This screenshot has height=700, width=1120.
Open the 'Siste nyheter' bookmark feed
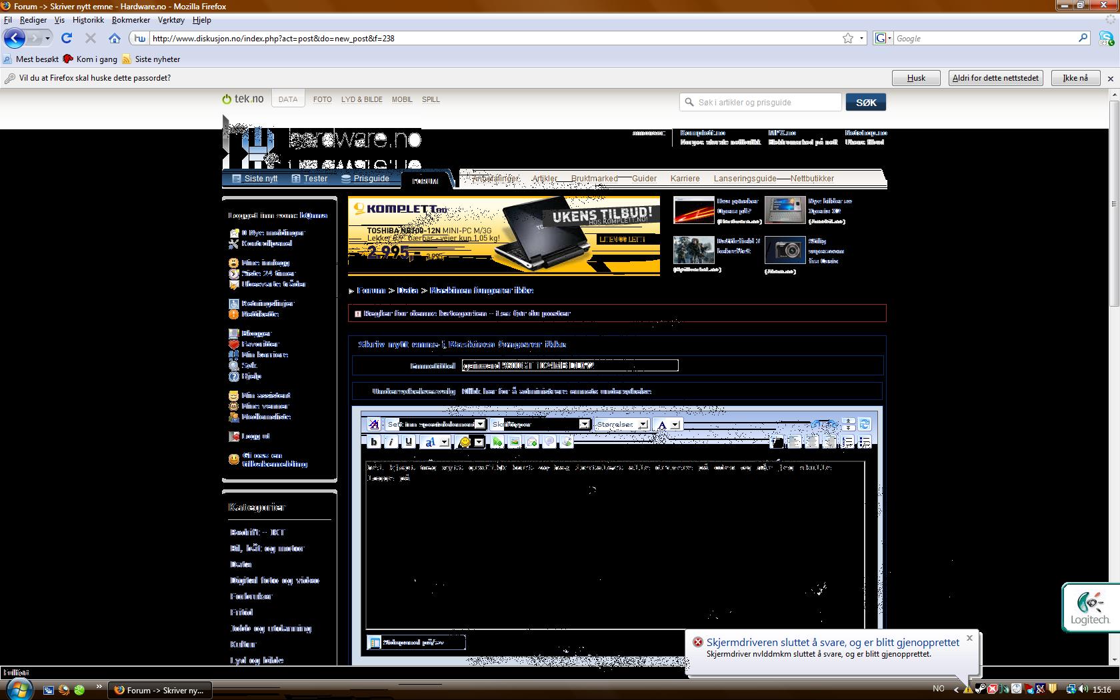(151, 59)
